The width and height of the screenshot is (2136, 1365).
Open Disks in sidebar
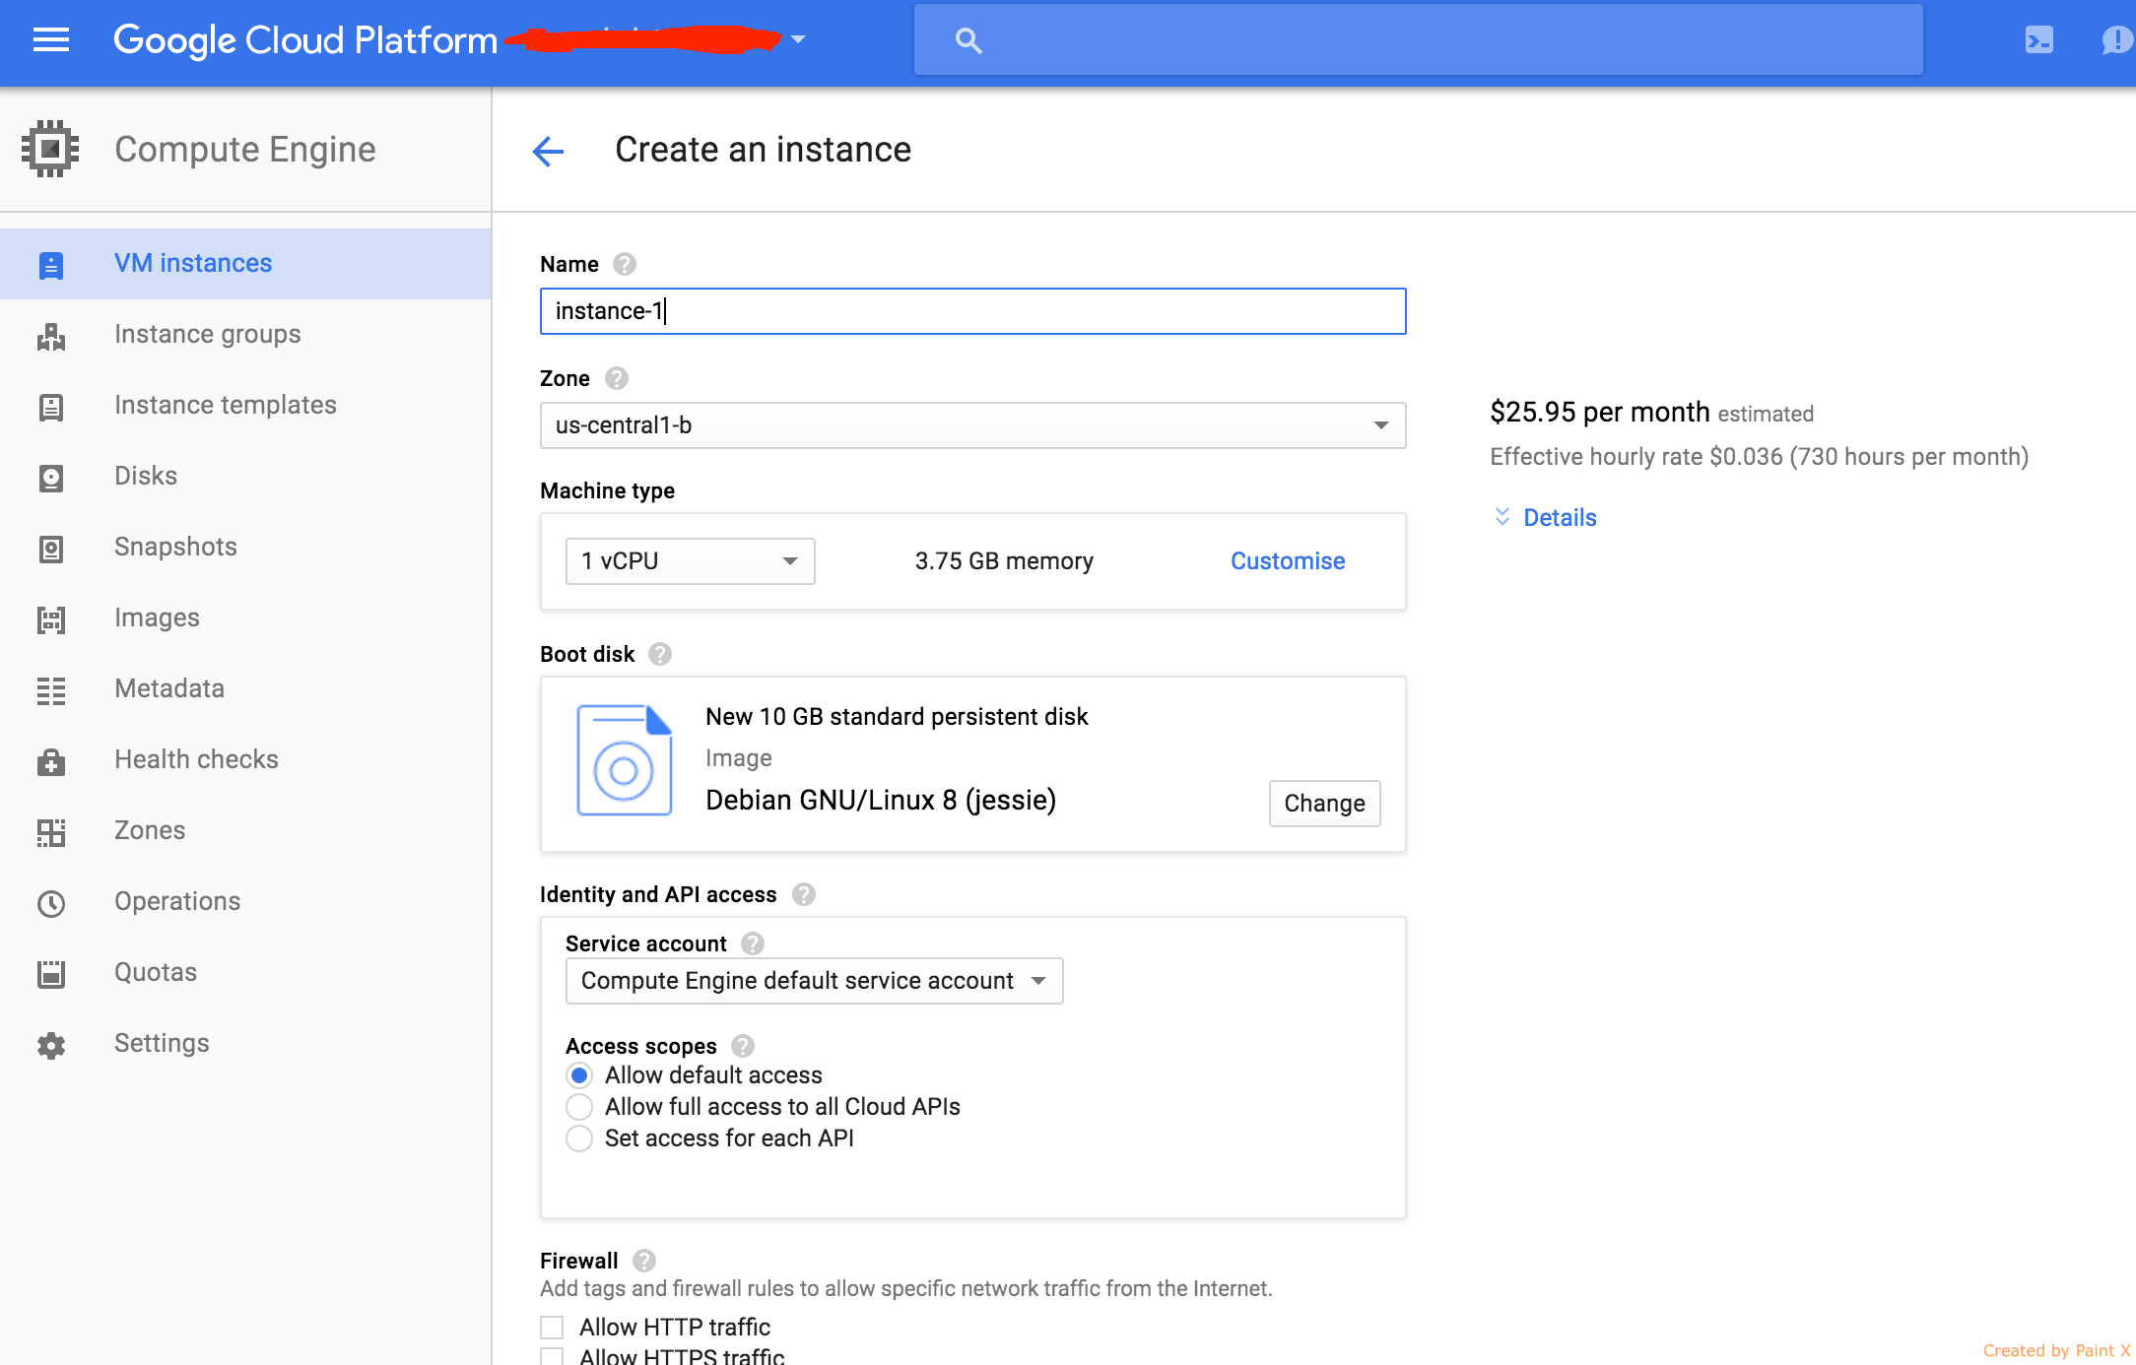[x=245, y=477]
